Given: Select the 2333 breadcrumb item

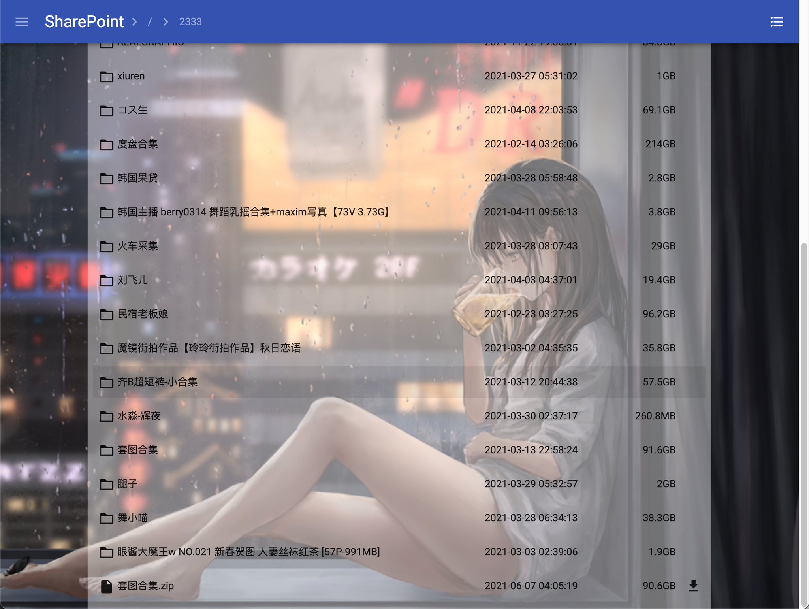Looking at the screenshot, I should [x=190, y=22].
